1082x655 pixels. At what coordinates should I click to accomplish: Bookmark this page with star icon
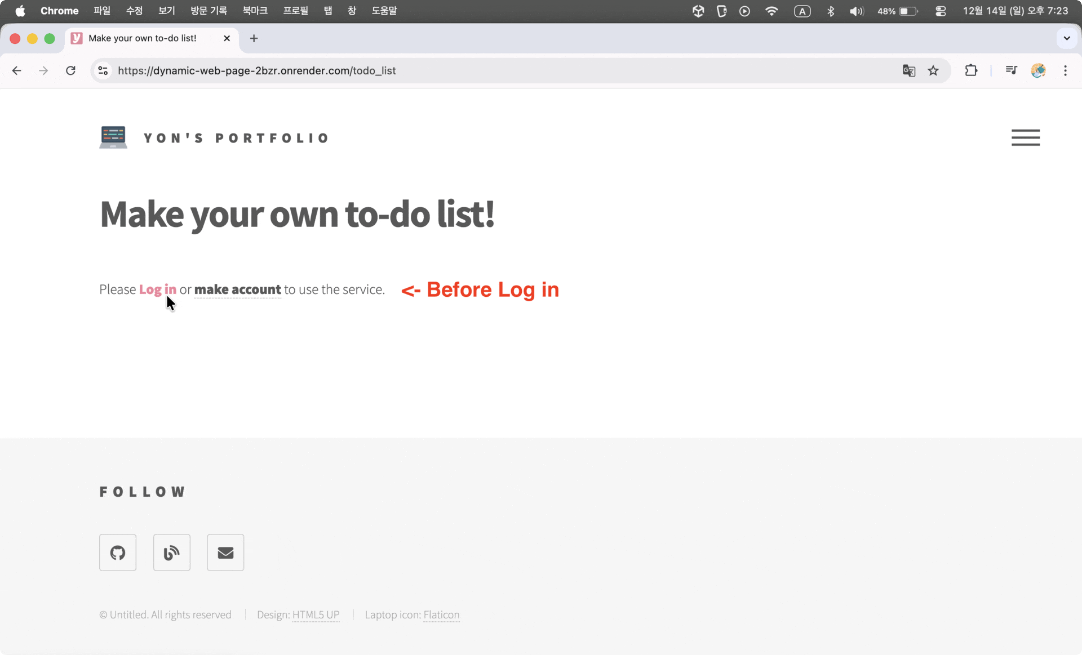coord(933,70)
